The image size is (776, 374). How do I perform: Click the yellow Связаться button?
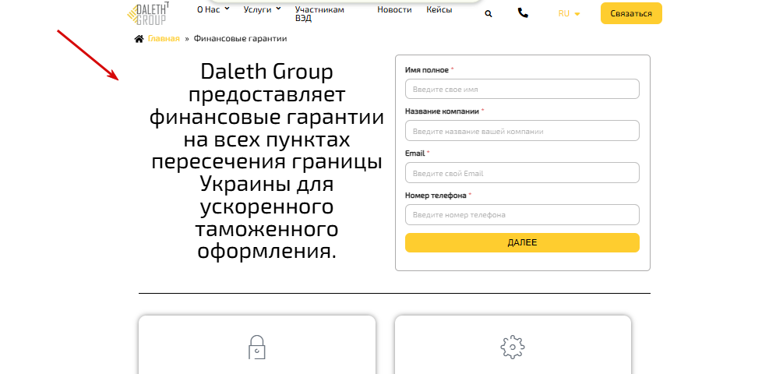[x=631, y=13]
